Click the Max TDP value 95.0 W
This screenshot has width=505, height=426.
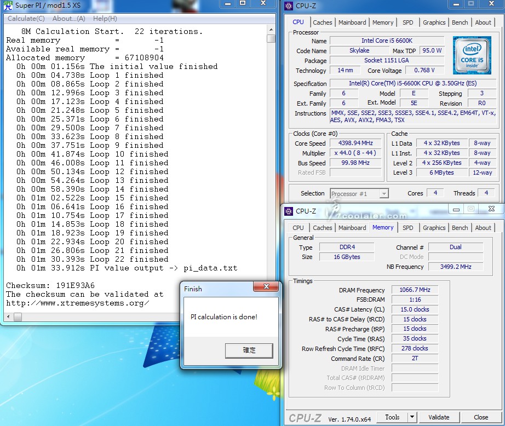tap(432, 50)
